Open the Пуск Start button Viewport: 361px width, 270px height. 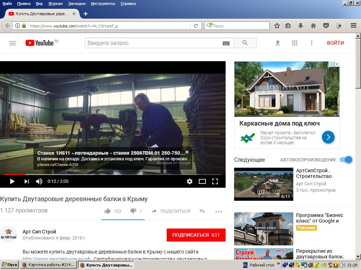click(10, 265)
